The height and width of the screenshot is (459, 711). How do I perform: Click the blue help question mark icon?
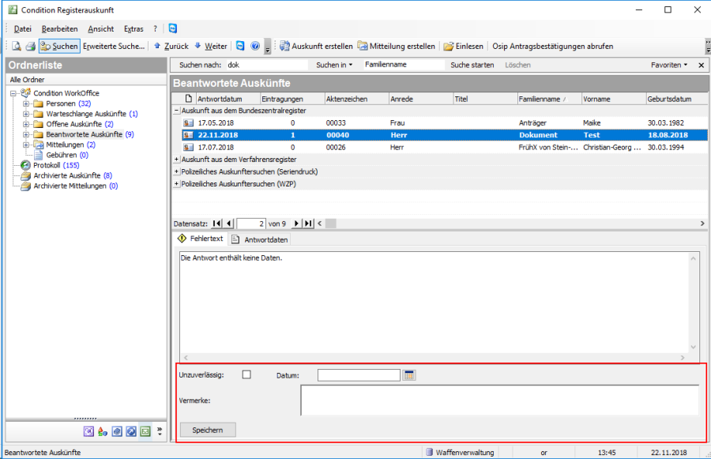255,47
